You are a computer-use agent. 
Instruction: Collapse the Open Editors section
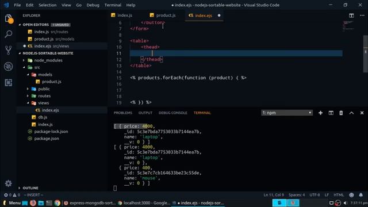click(20, 25)
